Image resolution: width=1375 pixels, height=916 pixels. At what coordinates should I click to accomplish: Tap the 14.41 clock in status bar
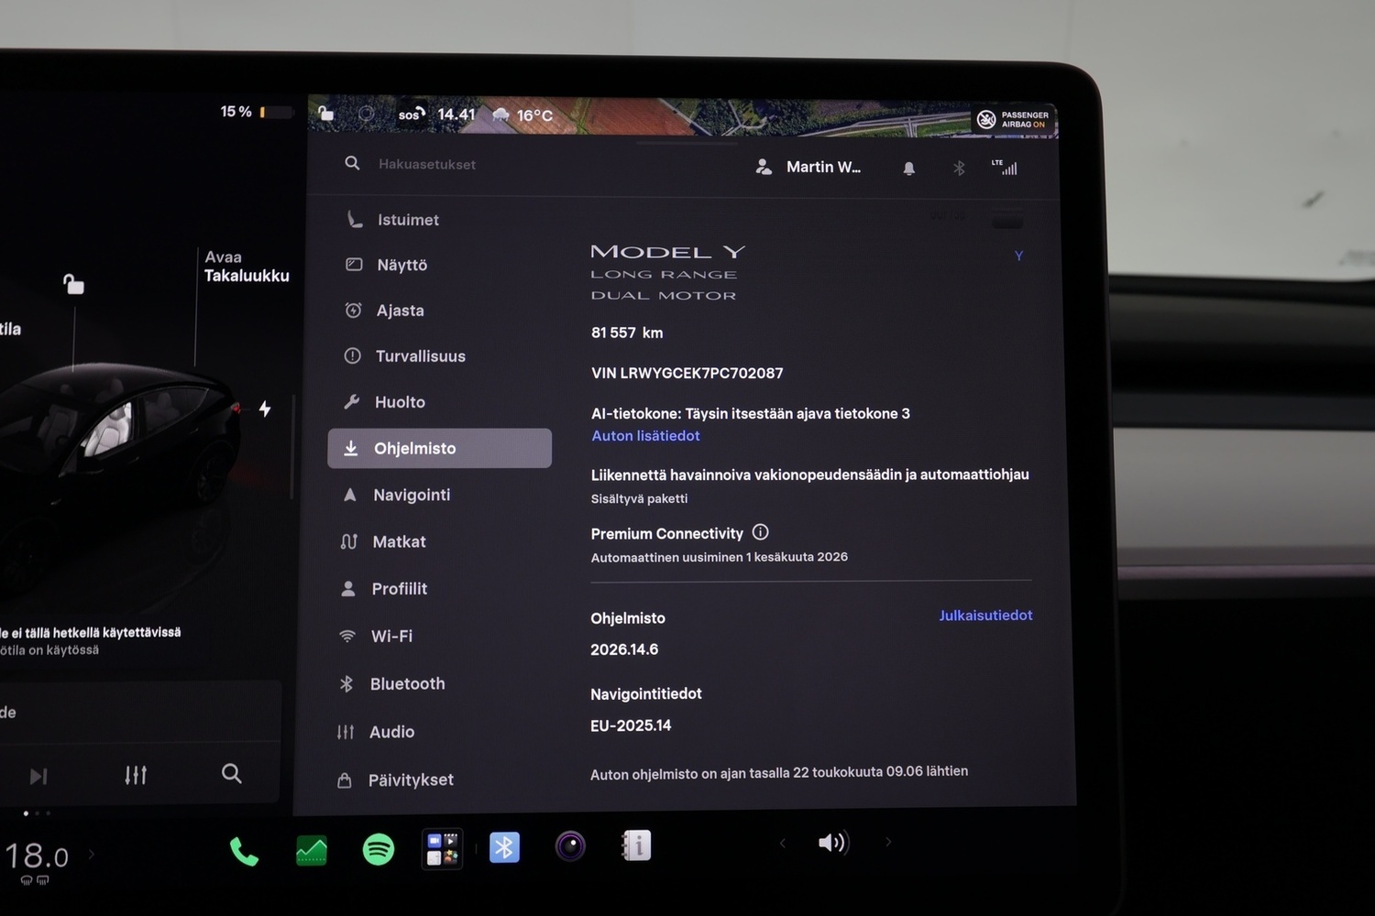pyautogui.click(x=456, y=114)
